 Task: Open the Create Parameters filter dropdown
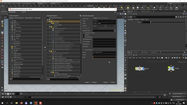pos(41,79)
